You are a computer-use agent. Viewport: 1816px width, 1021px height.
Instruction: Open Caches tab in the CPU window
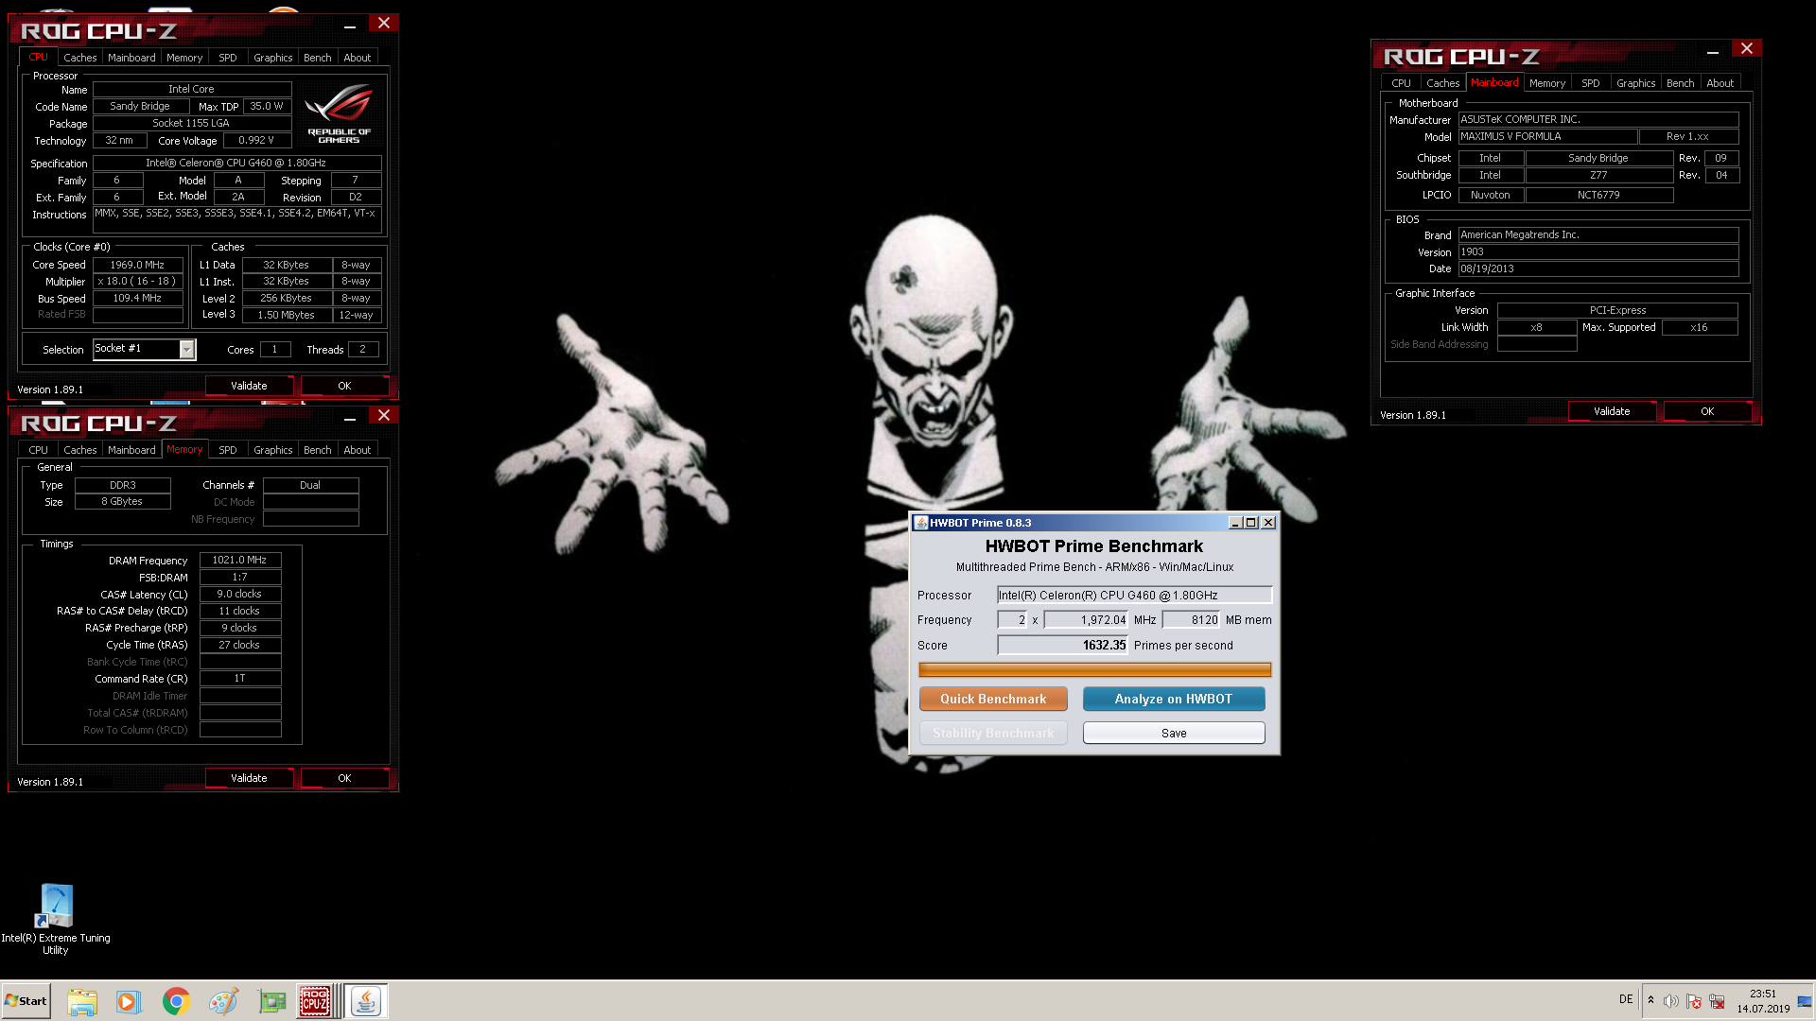[80, 58]
